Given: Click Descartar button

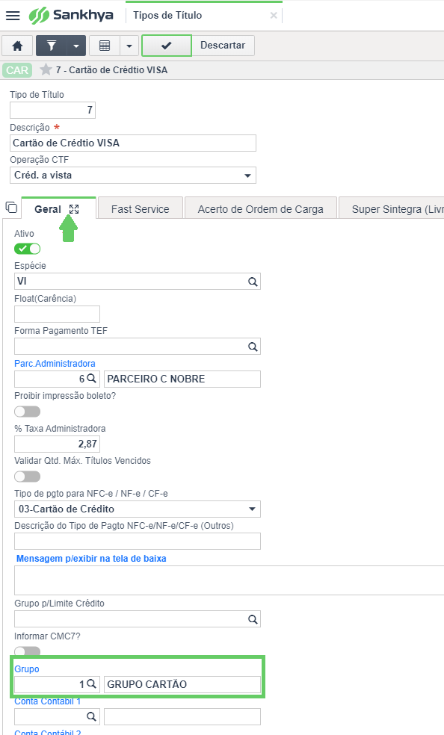Looking at the screenshot, I should click(223, 46).
